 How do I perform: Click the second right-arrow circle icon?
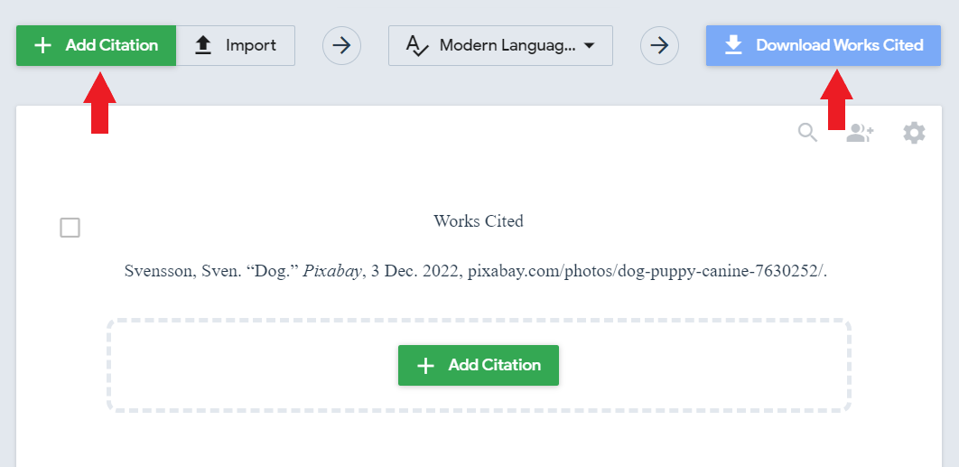[659, 45]
